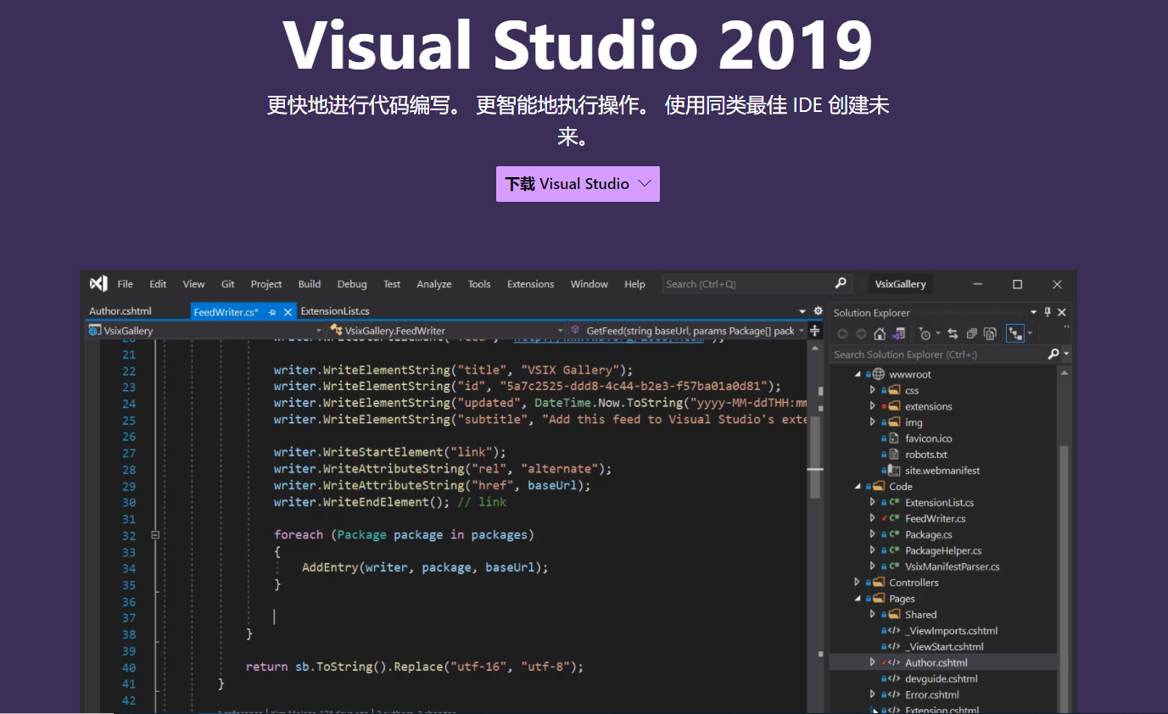Open the Debug menu
1168x714 pixels.
[x=352, y=284]
